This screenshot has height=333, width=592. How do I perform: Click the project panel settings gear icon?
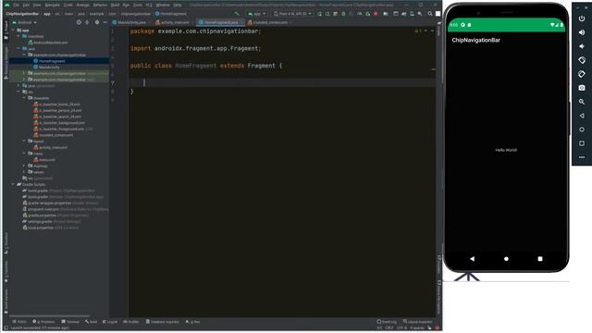97,22
